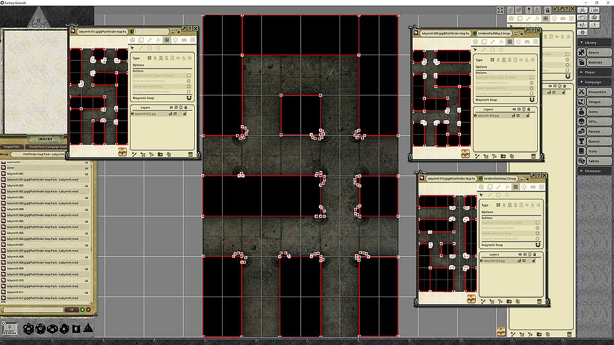
Task: Toggle the lock on the labyrinth 011.jpg layer
Action: pyautogui.click(x=185, y=114)
